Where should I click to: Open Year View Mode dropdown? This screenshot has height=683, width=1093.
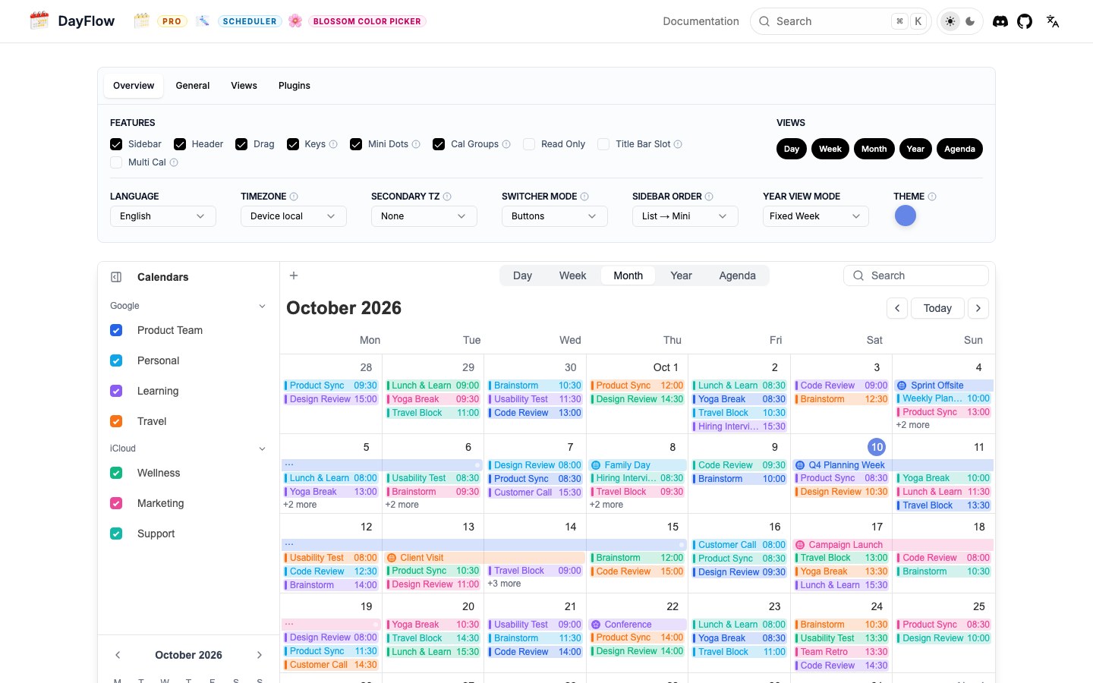[x=816, y=216]
